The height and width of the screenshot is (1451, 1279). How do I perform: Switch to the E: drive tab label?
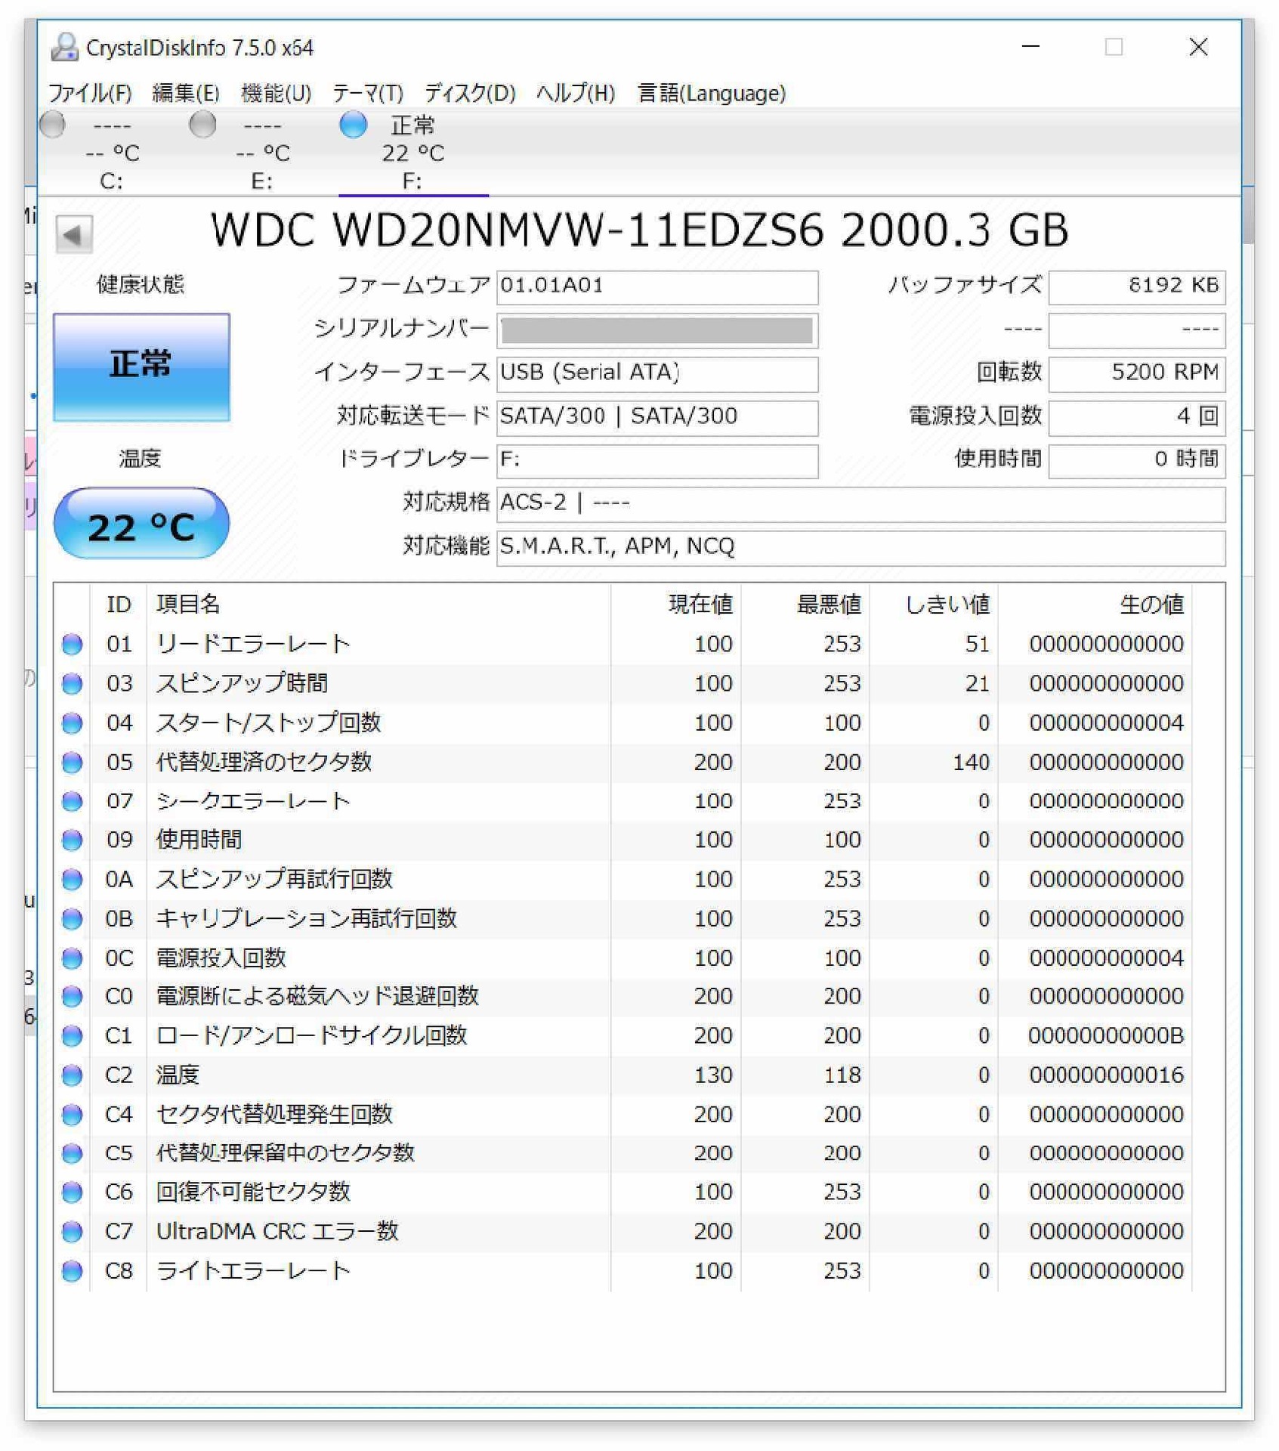[x=262, y=181]
